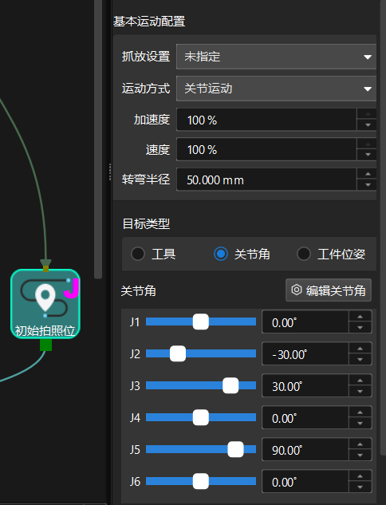This screenshot has width=386, height=505.
Task: Click the magenta J badge on the node
Action: click(72, 289)
